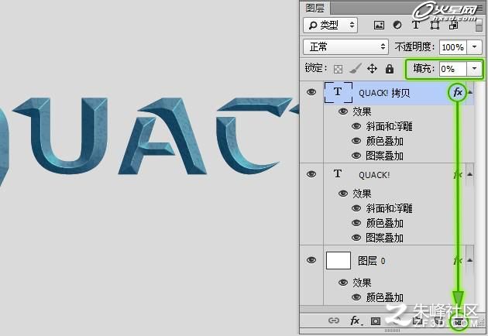Hide 图层 0 layer
The image size is (488, 336).
311,260
